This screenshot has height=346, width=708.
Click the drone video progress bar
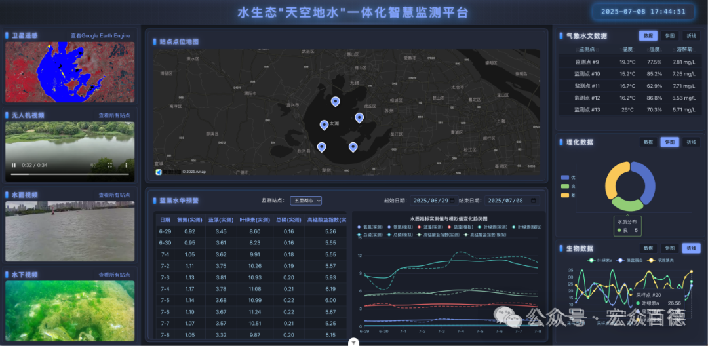(69, 174)
